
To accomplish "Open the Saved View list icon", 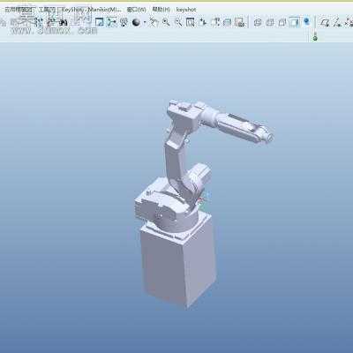I will point(215,22).
